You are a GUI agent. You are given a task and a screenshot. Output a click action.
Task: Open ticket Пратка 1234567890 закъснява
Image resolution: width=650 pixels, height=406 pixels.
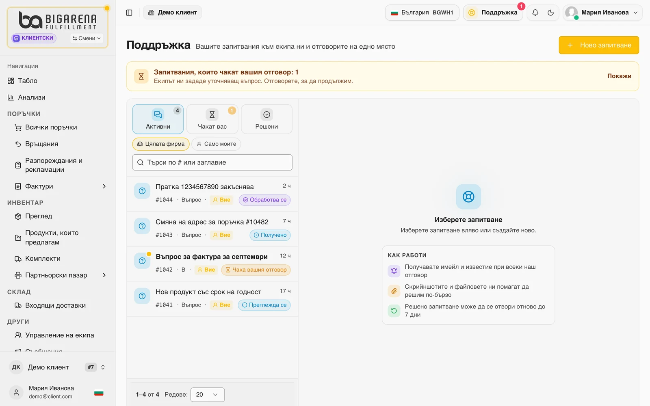[212, 194]
